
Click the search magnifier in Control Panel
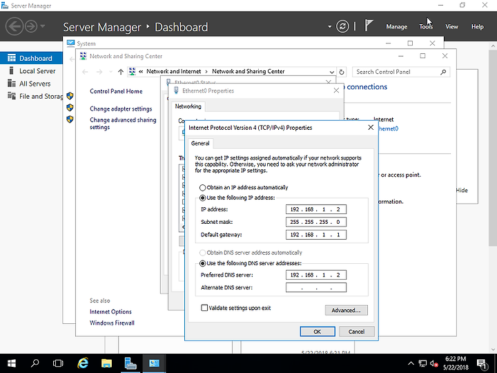443,72
